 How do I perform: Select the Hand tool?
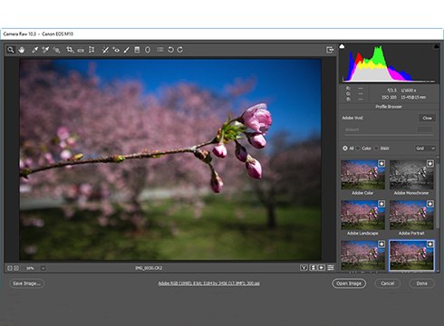[22, 50]
